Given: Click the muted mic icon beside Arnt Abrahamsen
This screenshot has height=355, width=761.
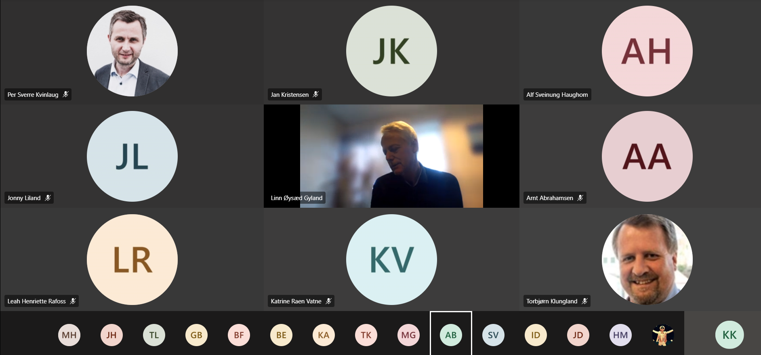Looking at the screenshot, I should click(x=580, y=198).
